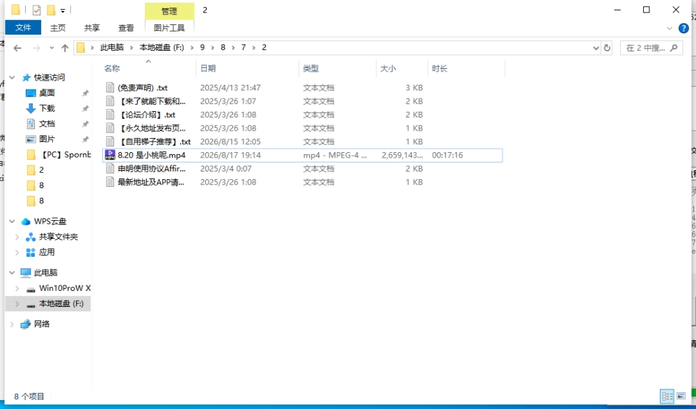Open the Win10ProW X drive

click(x=65, y=288)
